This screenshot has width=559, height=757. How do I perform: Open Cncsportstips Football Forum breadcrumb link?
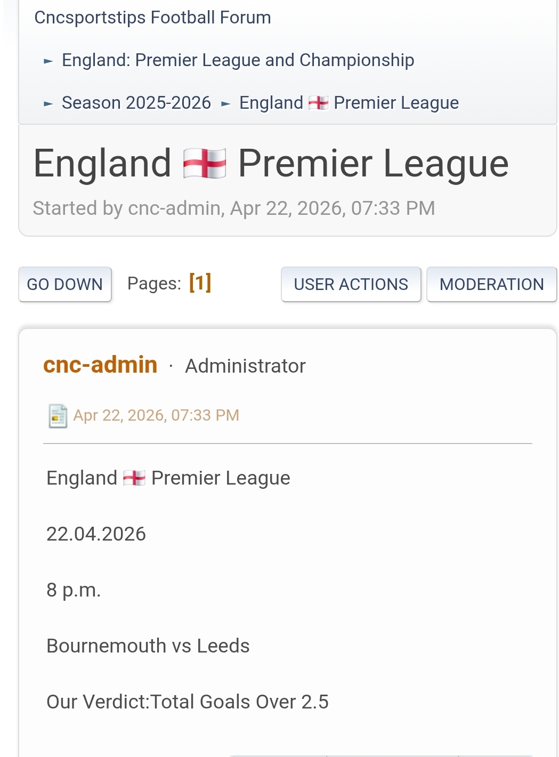click(x=152, y=18)
